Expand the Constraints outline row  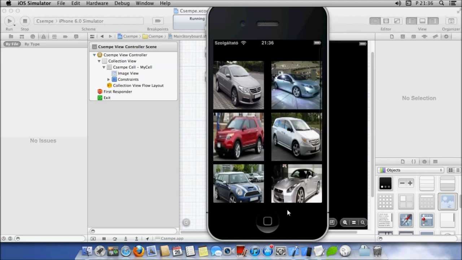pyautogui.click(x=109, y=79)
